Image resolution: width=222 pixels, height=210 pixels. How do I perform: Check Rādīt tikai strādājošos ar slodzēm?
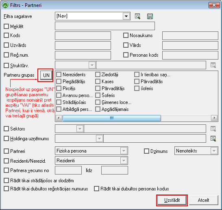click(6, 181)
